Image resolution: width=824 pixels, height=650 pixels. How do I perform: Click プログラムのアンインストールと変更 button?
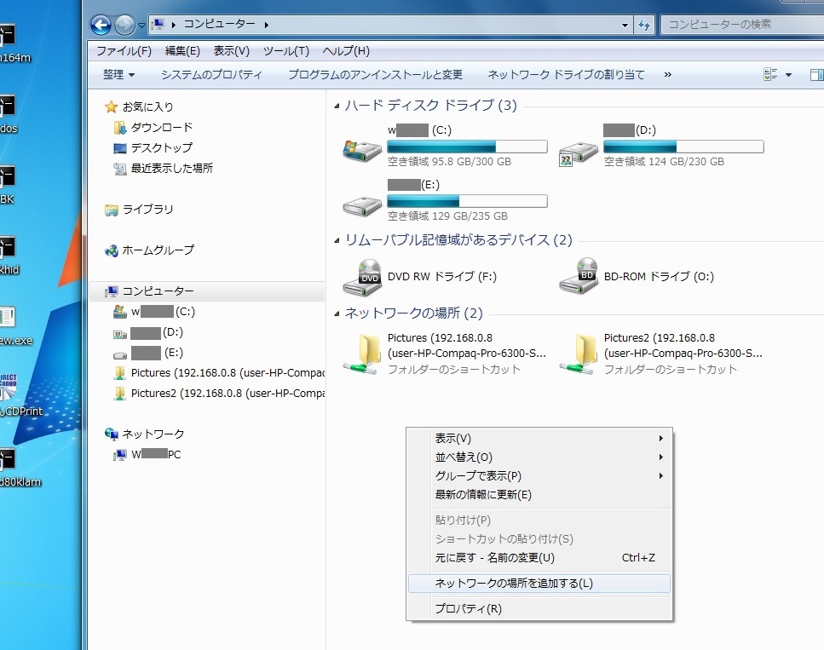point(375,75)
